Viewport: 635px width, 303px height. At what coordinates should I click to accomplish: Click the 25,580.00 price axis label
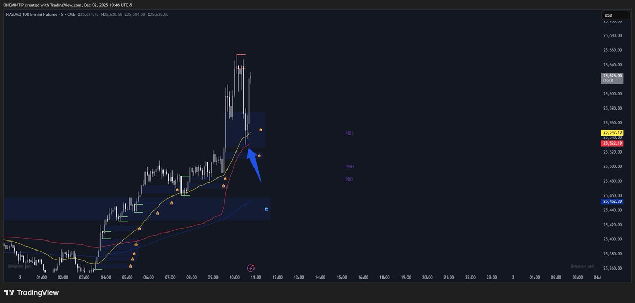(x=612, y=109)
